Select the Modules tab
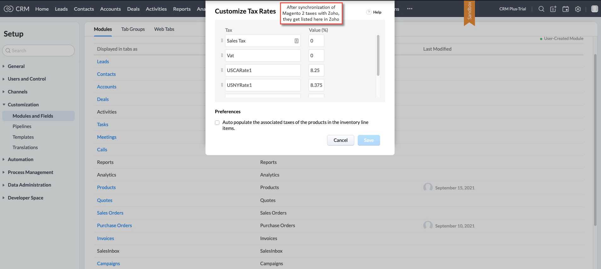The height and width of the screenshot is (269, 601). pyautogui.click(x=103, y=29)
